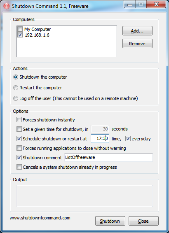
Task: Uncheck the 192.168.1.6 computer entry
Action: click(x=20, y=35)
